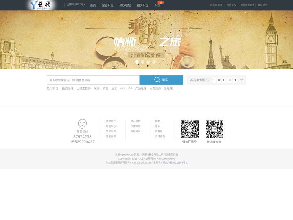Select the fourth carousel indicator dot

[x=154, y=62]
